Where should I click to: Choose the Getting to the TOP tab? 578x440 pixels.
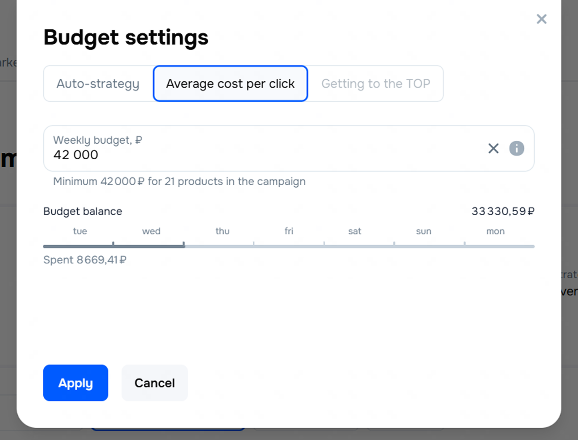point(376,84)
